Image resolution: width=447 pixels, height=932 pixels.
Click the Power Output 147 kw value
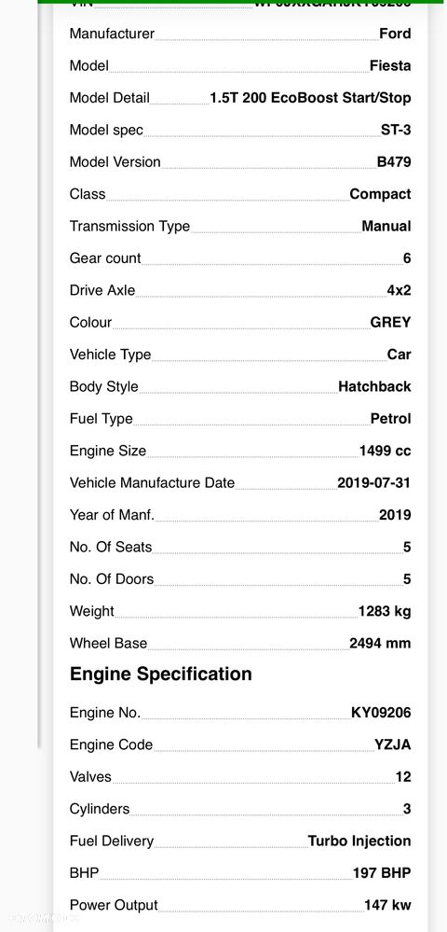[387, 905]
